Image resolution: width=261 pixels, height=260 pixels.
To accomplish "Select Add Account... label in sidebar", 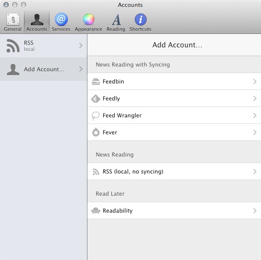I will pyautogui.click(x=44, y=70).
